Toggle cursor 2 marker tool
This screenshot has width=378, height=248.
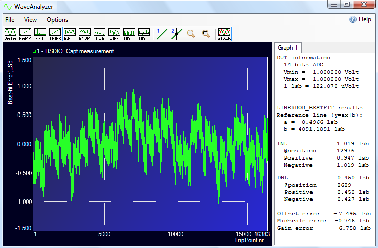click(176, 34)
